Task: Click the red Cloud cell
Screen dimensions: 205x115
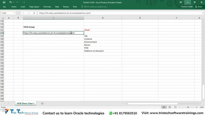Action: tap(103, 30)
